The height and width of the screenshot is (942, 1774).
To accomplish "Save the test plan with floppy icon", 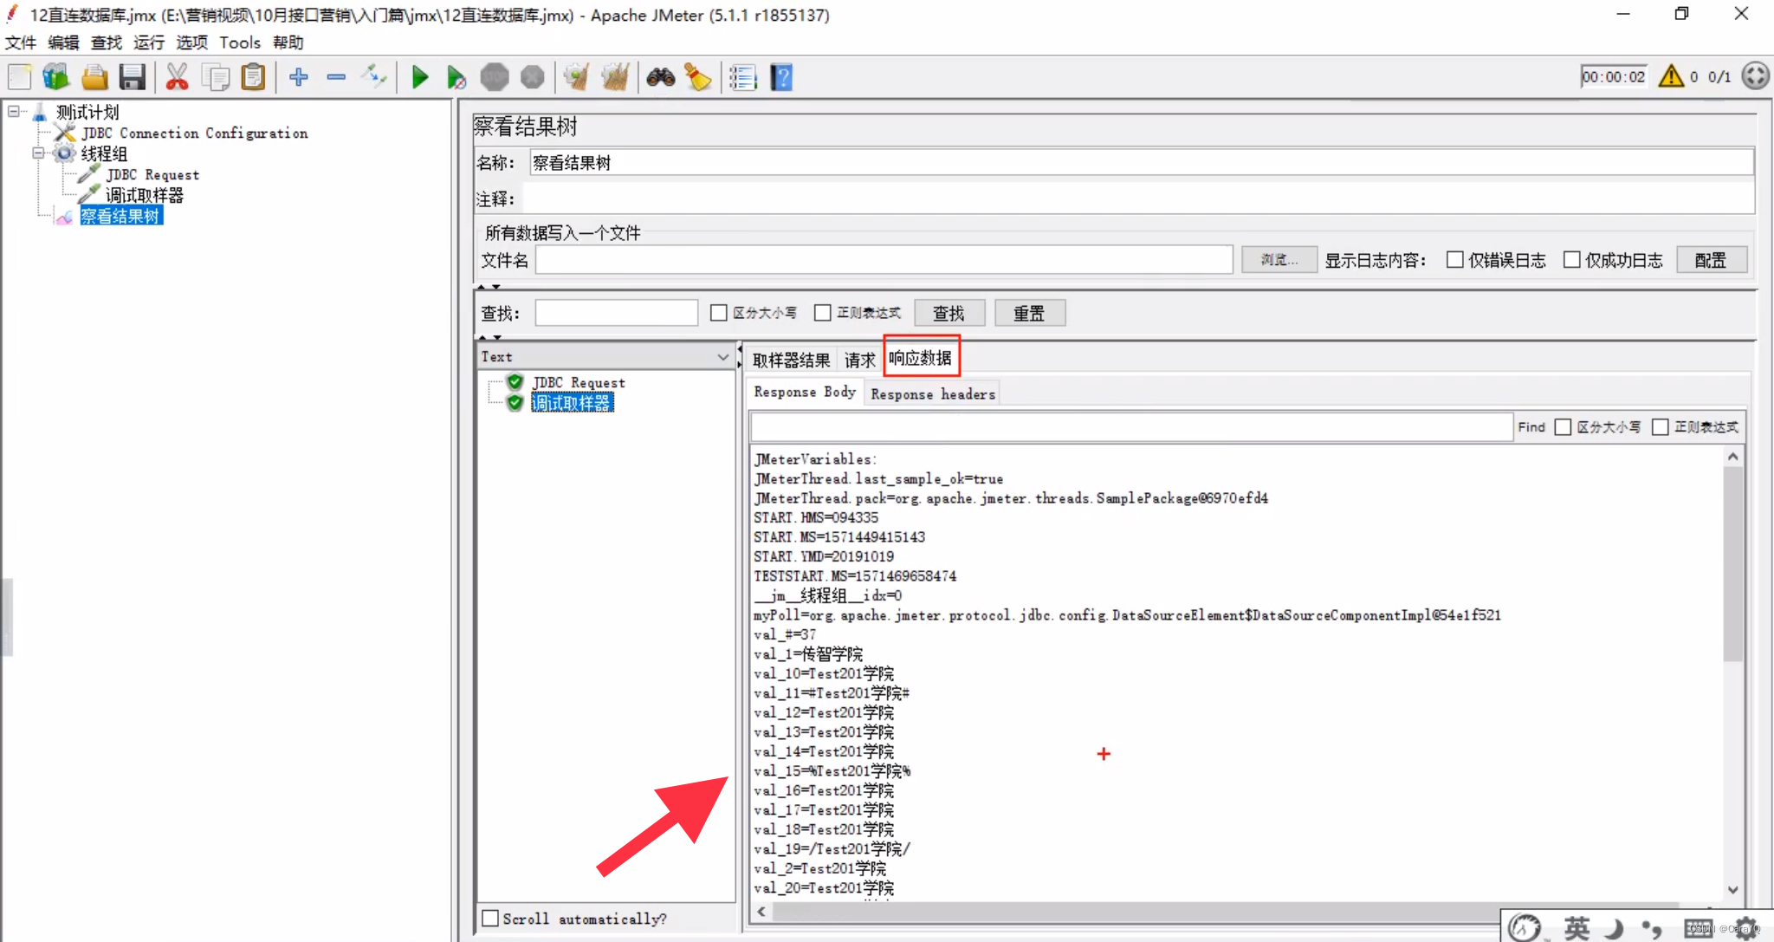I will [132, 77].
